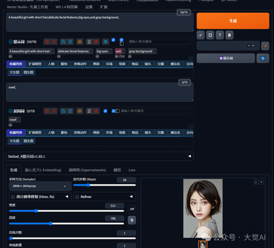Click the bookmark icon in the prompt toolbar
Image resolution: width=274 pixels, height=248 pixels.
[70, 42]
